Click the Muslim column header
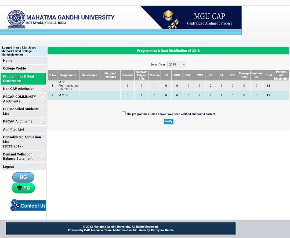290x238 pixels. tap(155, 75)
